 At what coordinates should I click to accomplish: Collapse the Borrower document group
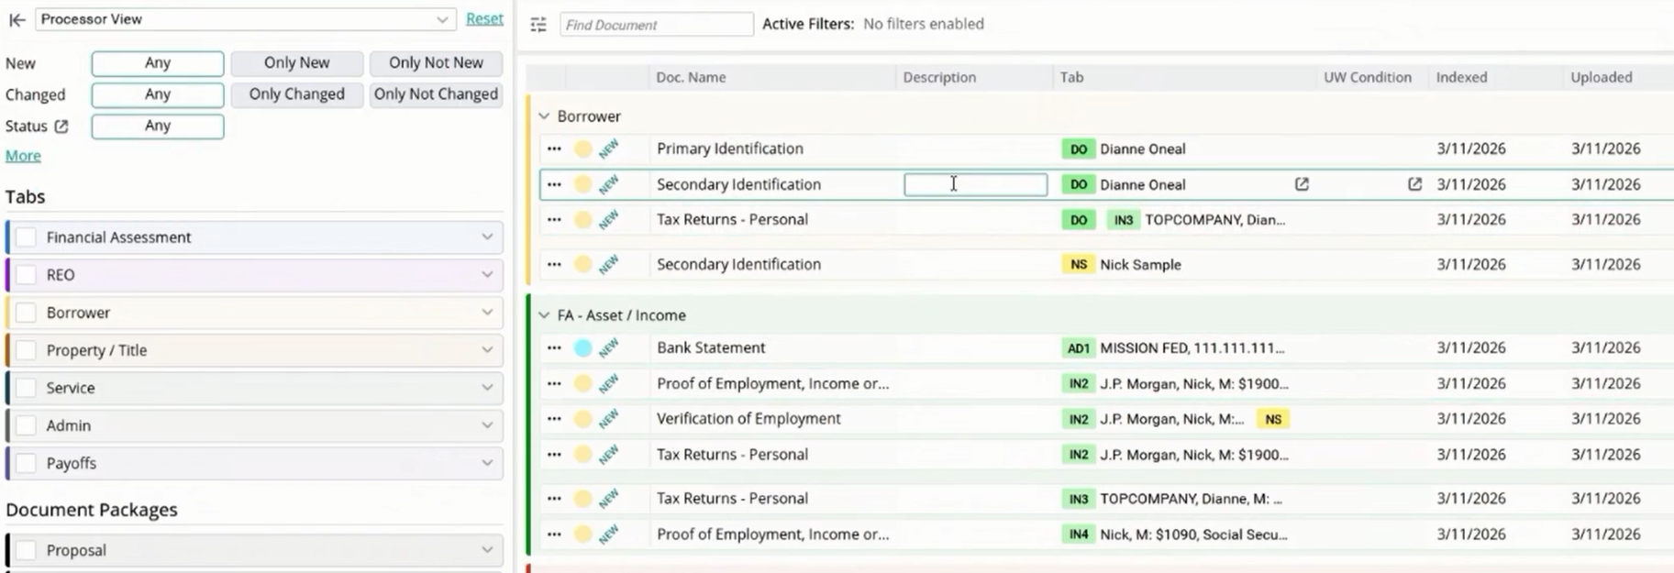tap(544, 116)
